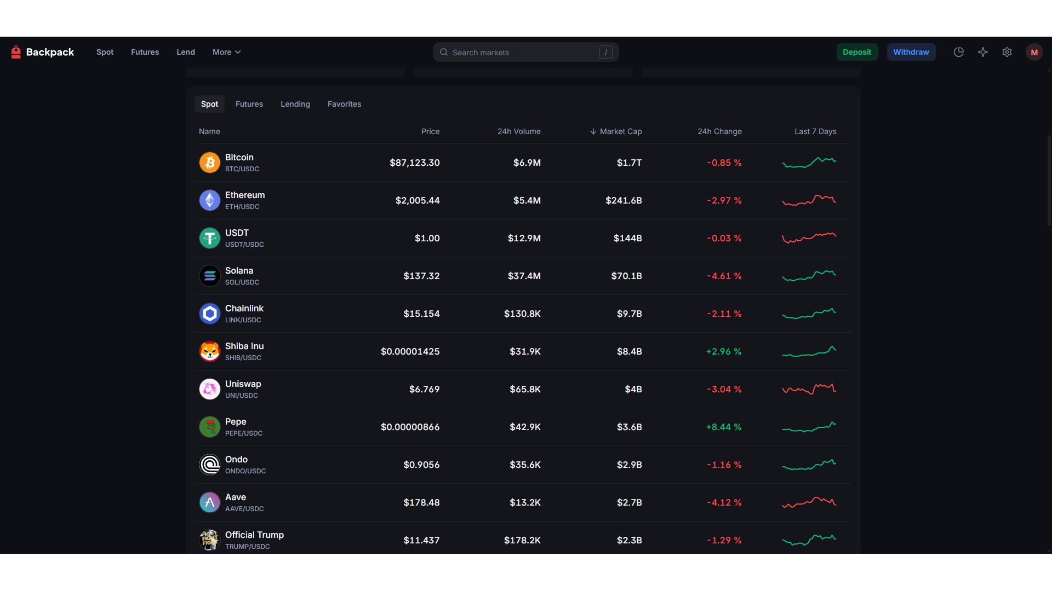Click the Solana coin icon
The image size is (1052, 591).
pyautogui.click(x=210, y=276)
